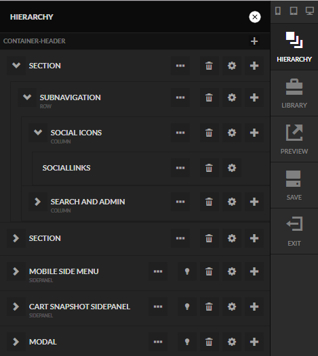
Task: Expand the MOBILE SIDE MENU sidepanel
Action: click(16, 271)
